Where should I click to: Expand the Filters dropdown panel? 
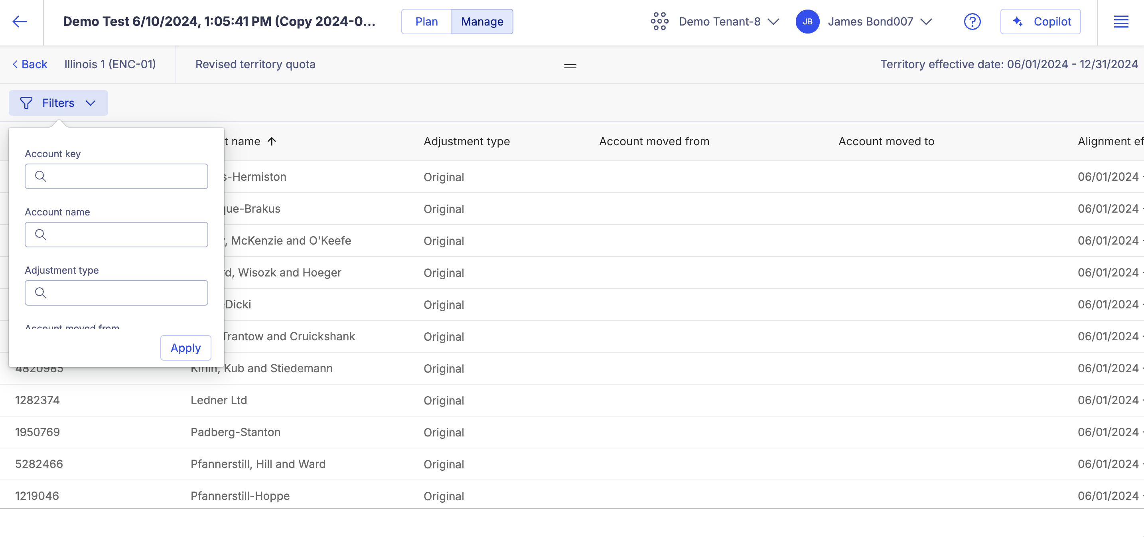point(58,102)
